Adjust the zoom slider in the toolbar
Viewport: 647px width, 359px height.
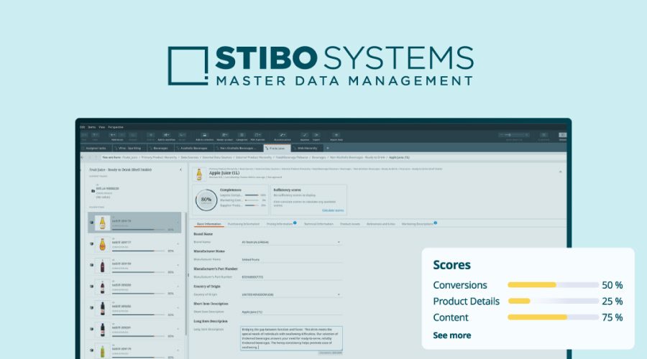coord(513,135)
